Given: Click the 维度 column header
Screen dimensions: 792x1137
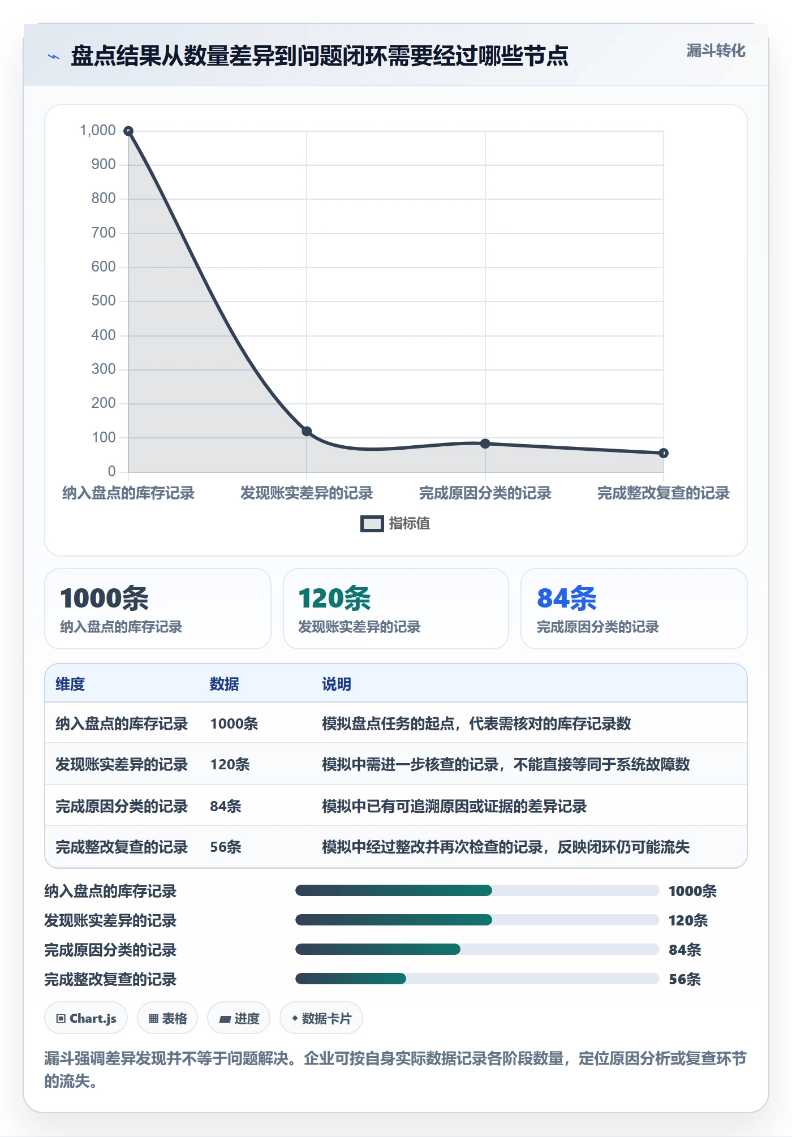Looking at the screenshot, I should point(70,684).
